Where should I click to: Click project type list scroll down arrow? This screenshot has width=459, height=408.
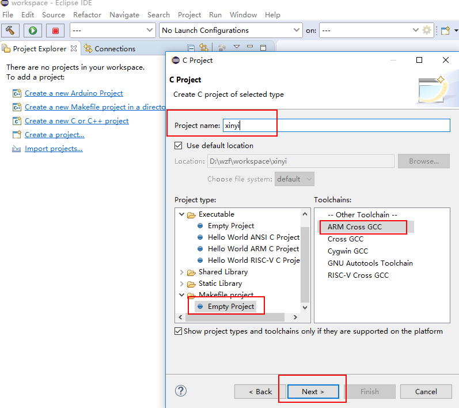(x=305, y=308)
